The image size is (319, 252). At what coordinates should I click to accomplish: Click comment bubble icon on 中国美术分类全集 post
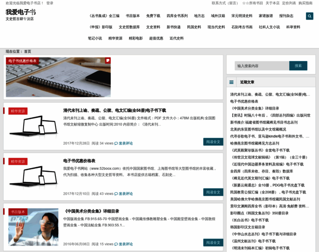(116, 244)
